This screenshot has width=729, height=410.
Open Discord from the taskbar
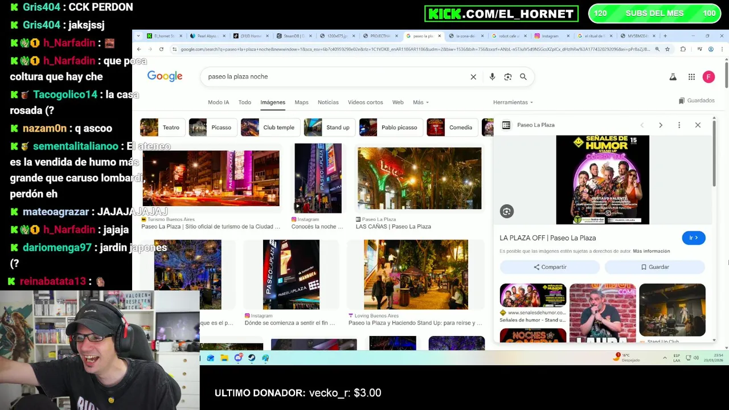tap(238, 358)
